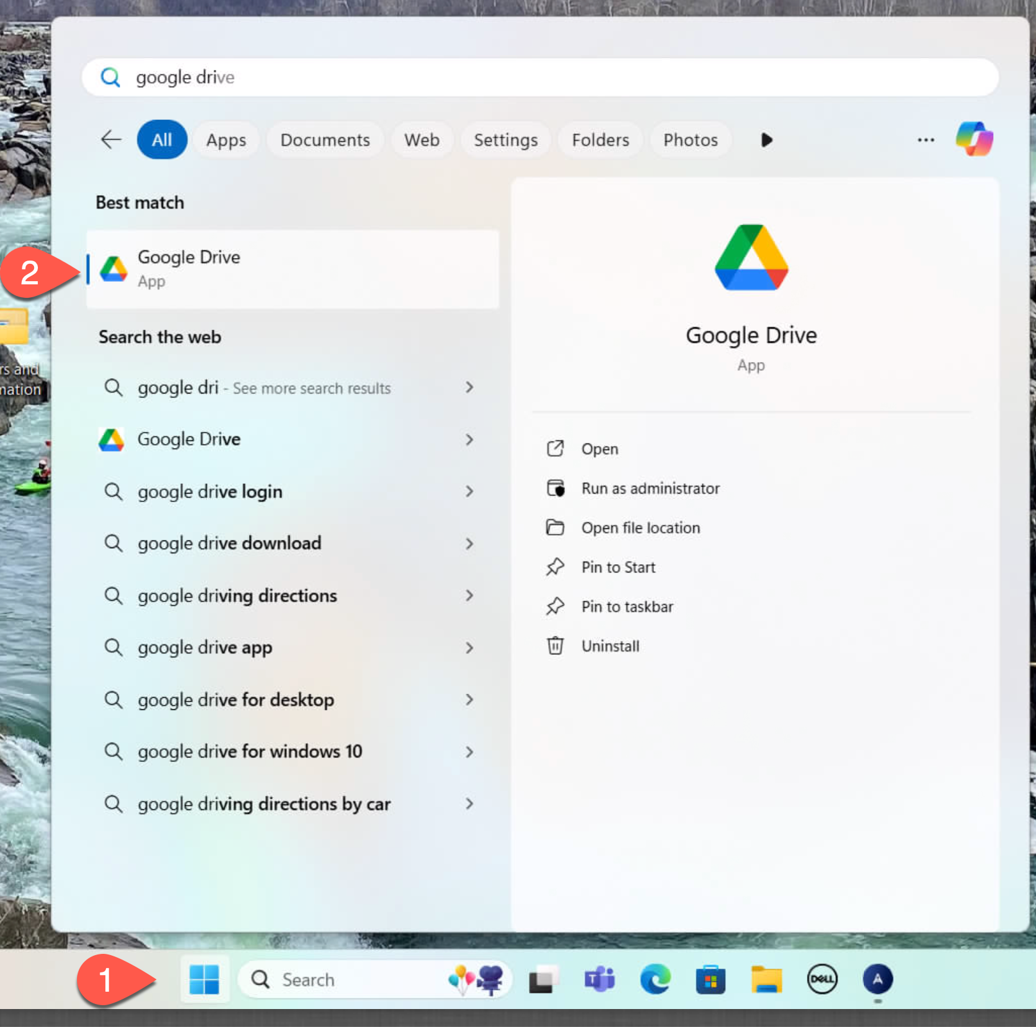Click the Google Drive web result icon
The image size is (1036, 1027).
(x=112, y=440)
